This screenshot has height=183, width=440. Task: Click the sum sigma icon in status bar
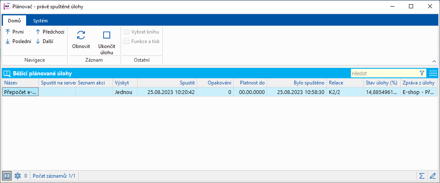[x=421, y=176]
